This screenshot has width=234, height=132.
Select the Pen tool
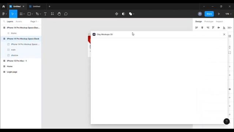tap(37, 14)
